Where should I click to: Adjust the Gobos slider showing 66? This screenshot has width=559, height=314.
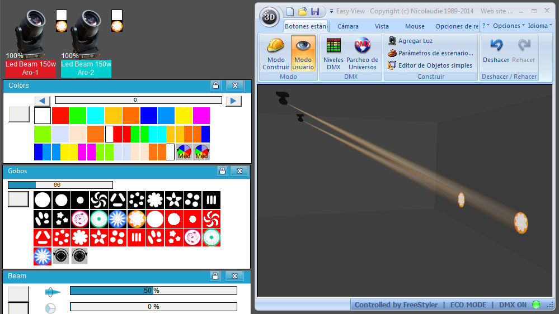[x=60, y=185]
